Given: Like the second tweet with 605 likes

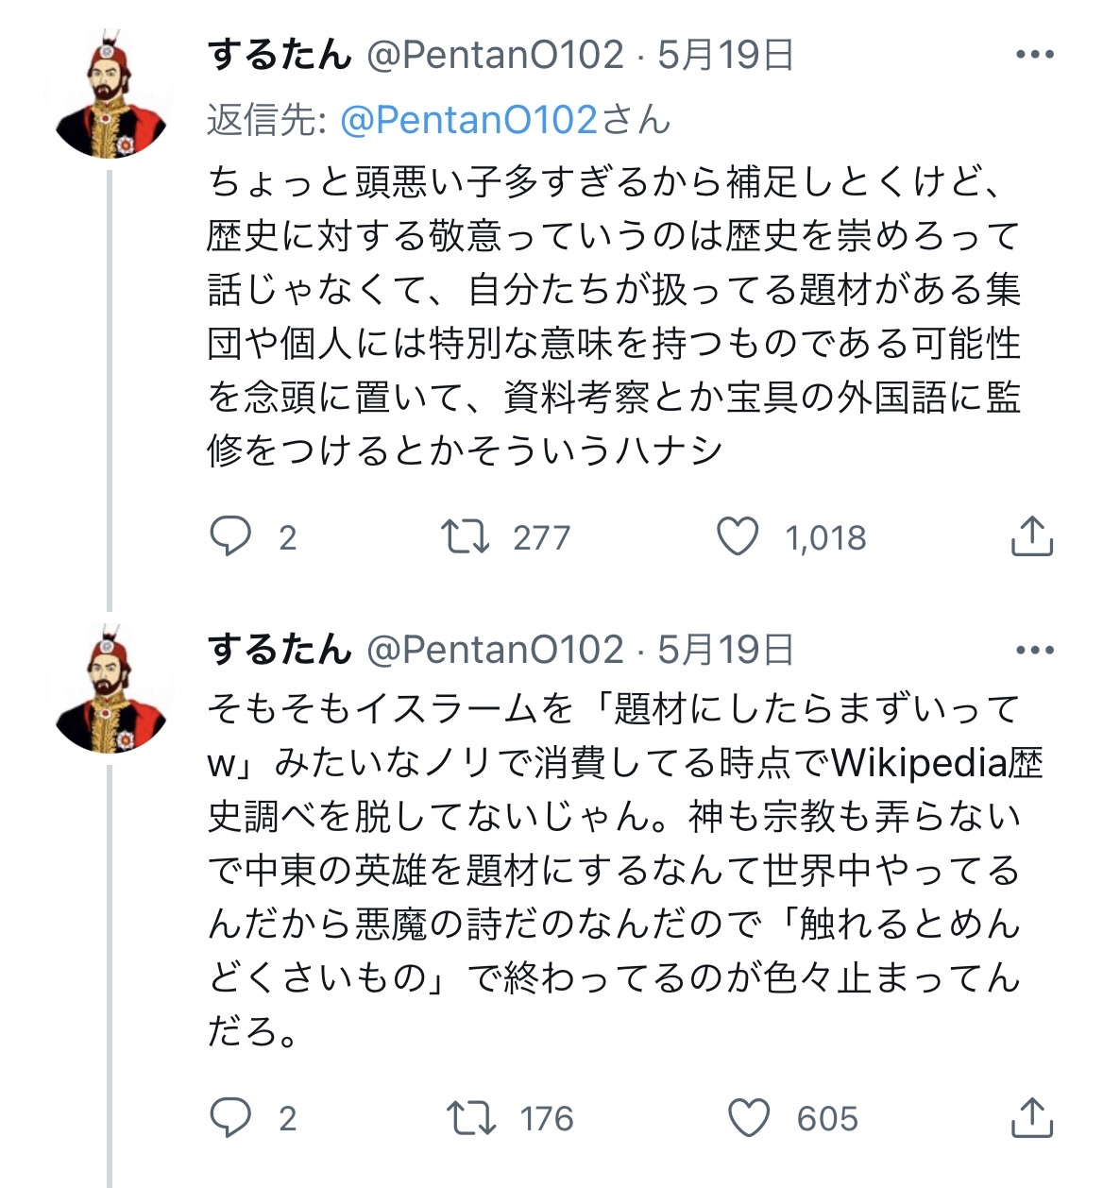Looking at the screenshot, I should tap(749, 1118).
